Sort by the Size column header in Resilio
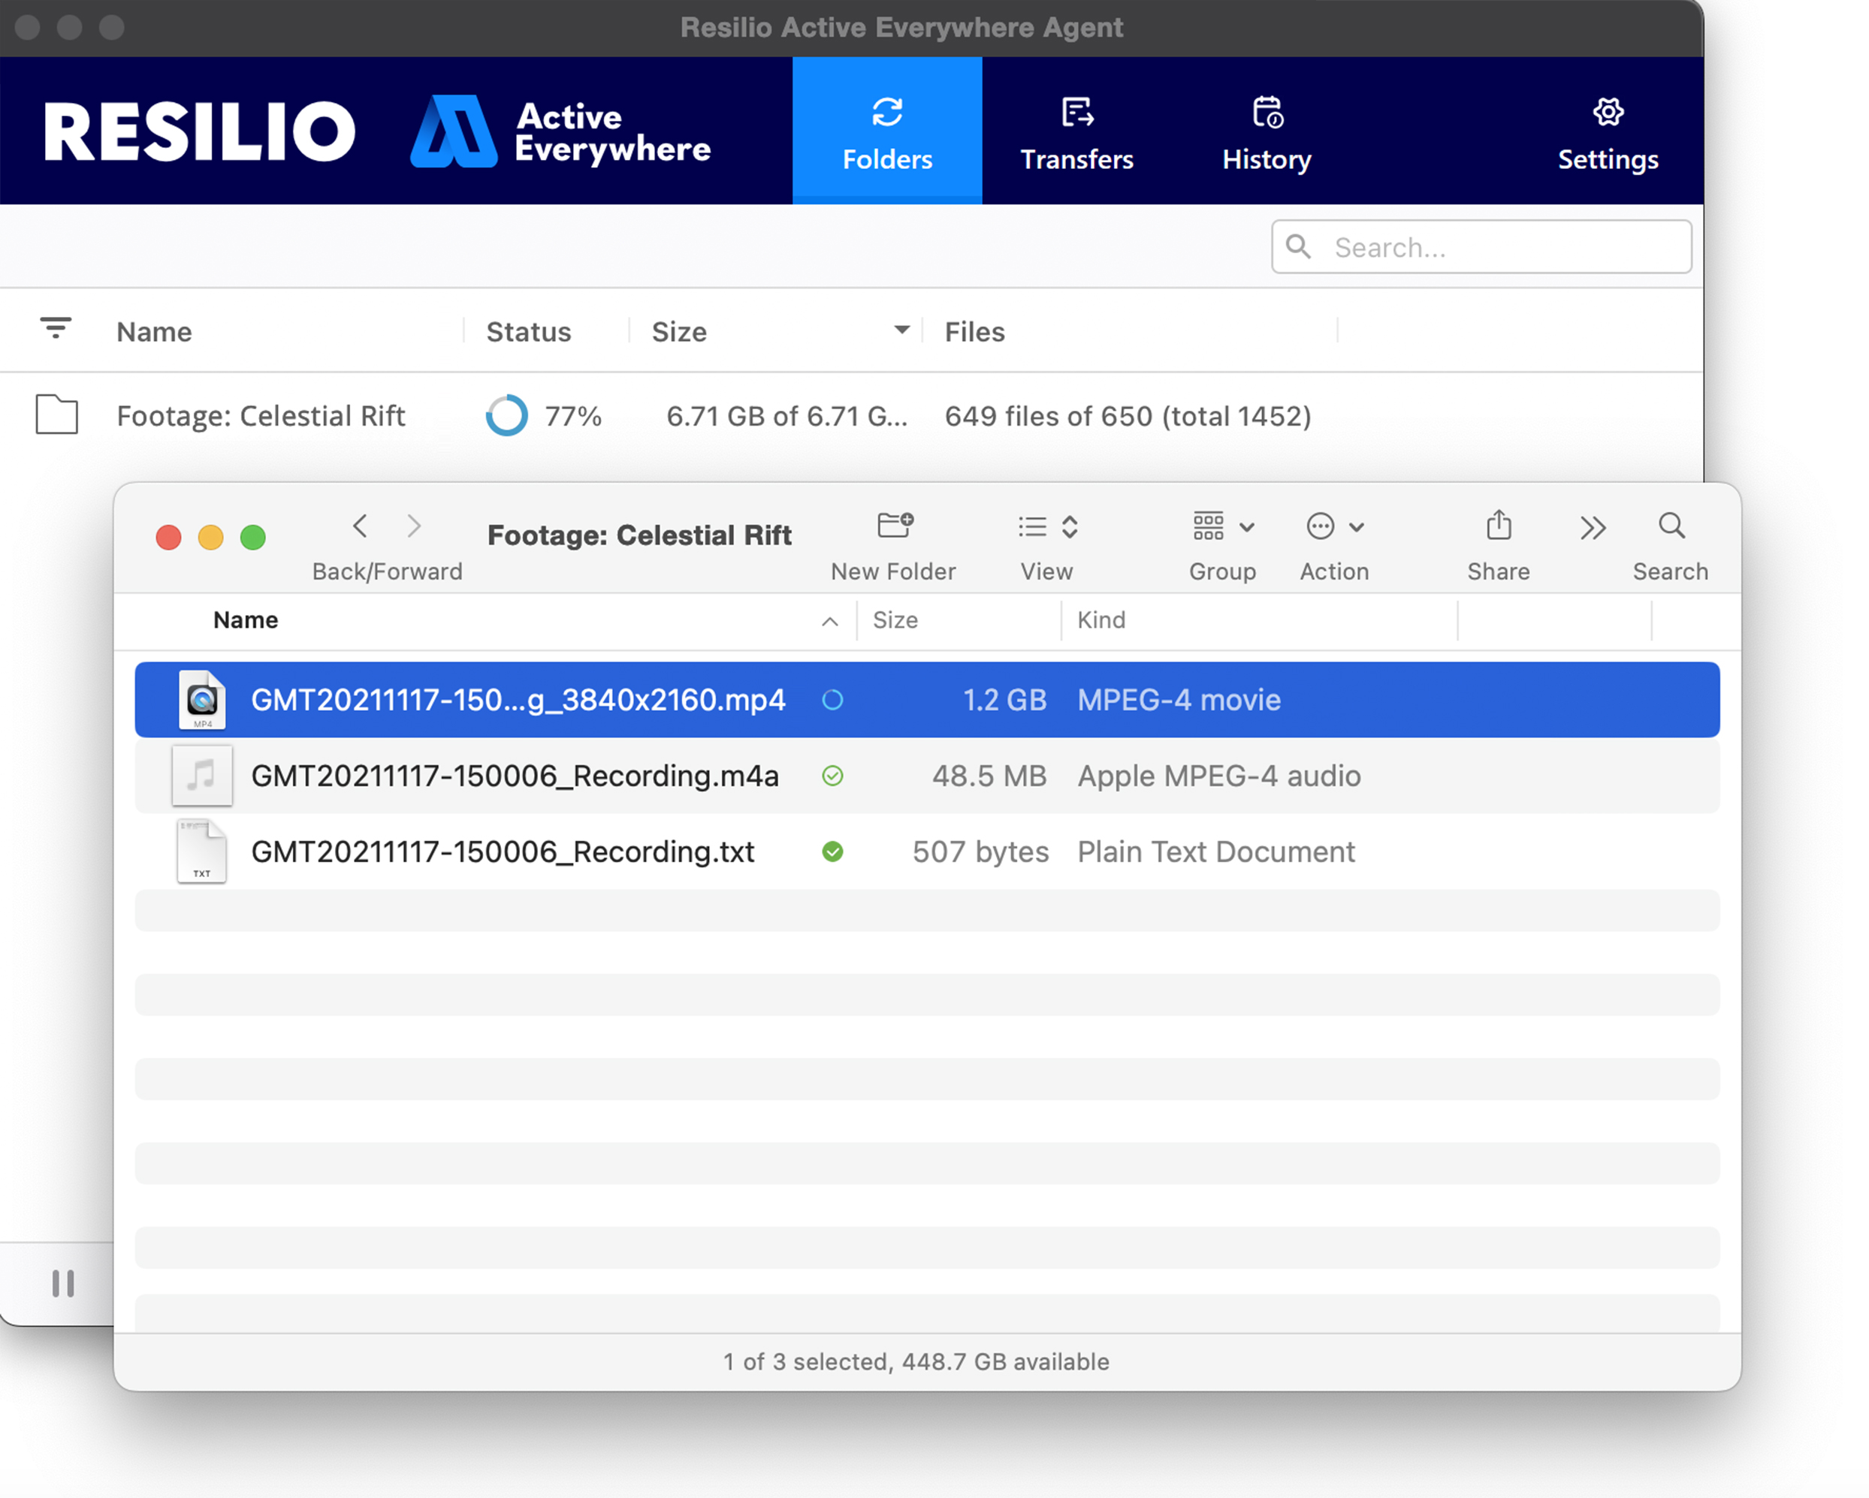This screenshot has width=1869, height=1498. pyautogui.click(x=680, y=332)
